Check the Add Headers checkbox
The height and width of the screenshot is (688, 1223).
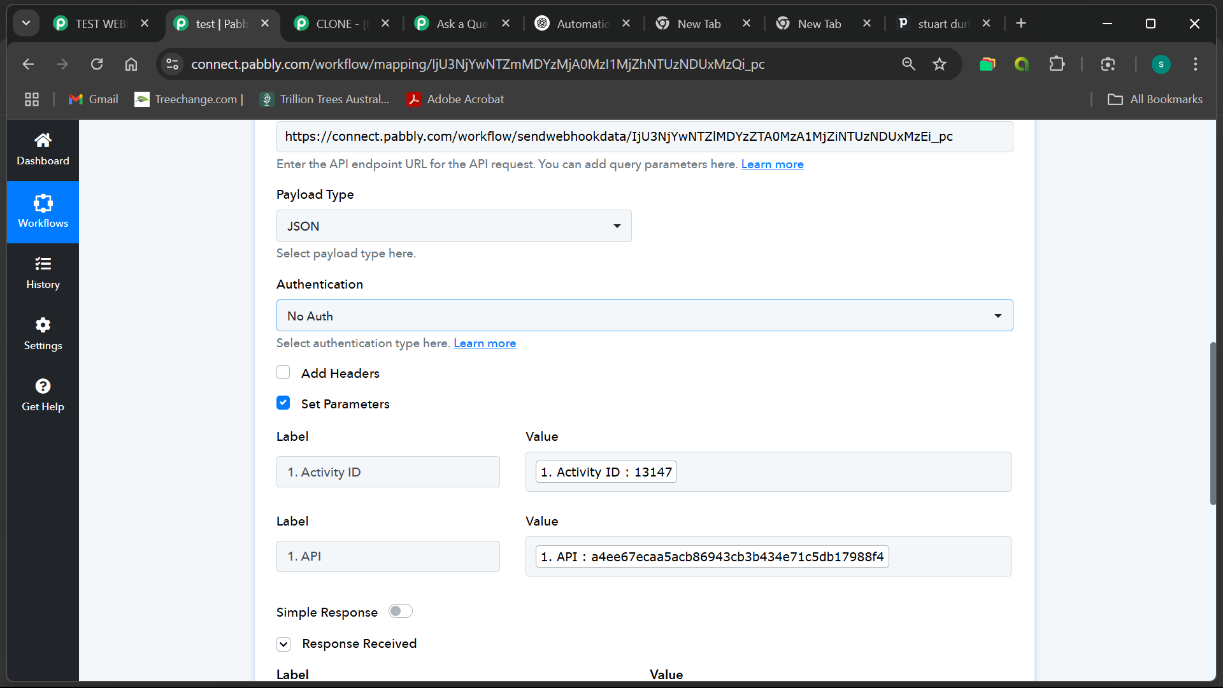point(283,373)
